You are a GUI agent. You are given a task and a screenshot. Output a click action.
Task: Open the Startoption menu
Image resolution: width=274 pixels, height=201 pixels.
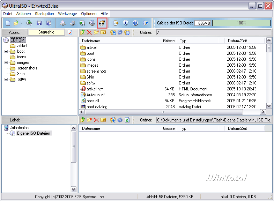click(x=44, y=14)
